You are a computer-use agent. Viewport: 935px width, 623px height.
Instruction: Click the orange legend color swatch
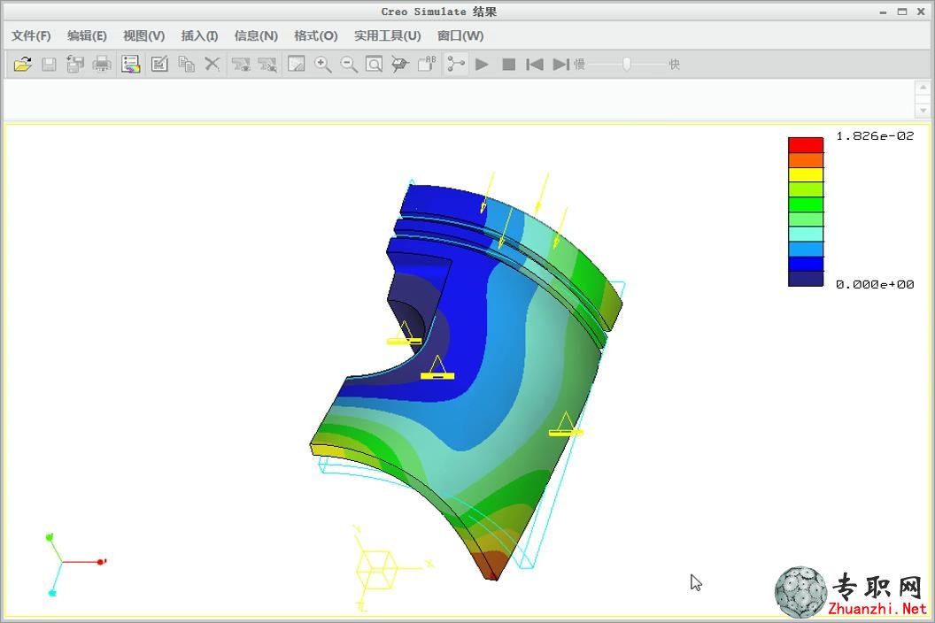click(806, 160)
